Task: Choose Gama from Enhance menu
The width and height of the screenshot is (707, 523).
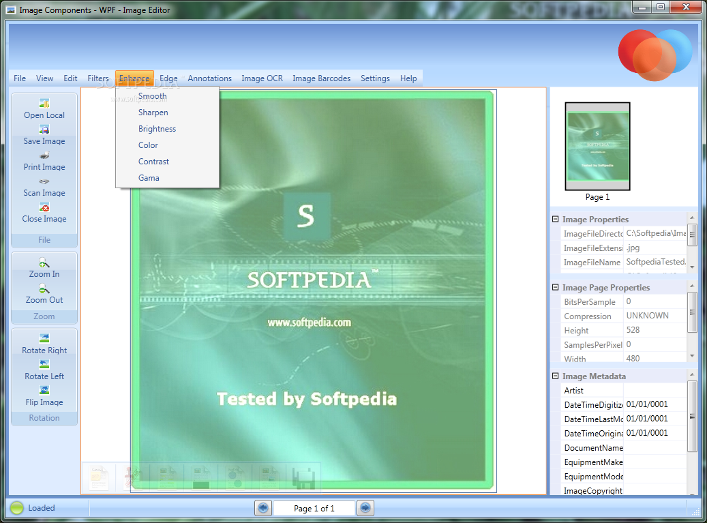Action: point(167,178)
